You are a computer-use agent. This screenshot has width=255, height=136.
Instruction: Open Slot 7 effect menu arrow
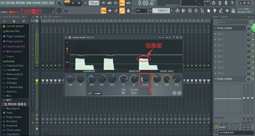coord(215,62)
